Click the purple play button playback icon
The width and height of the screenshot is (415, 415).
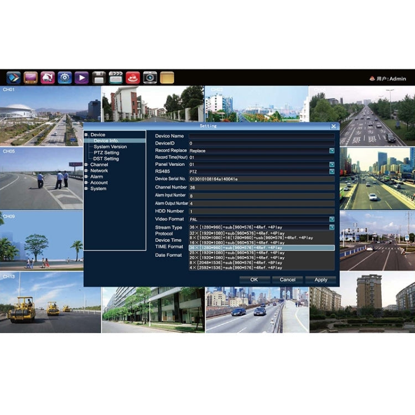(82, 77)
